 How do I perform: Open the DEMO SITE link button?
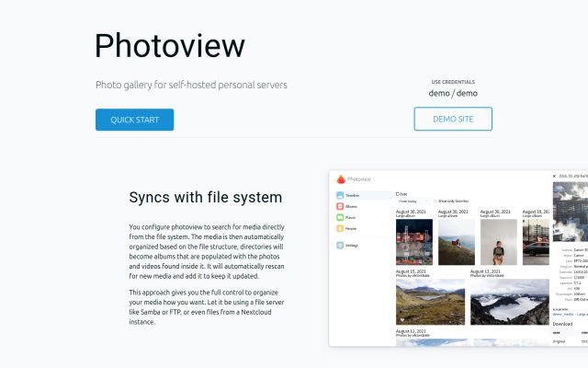(453, 119)
